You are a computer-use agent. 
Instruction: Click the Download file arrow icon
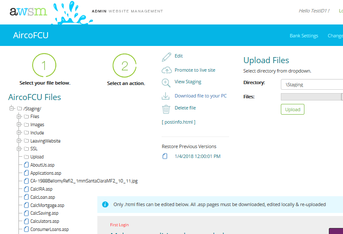pyautogui.click(x=166, y=96)
